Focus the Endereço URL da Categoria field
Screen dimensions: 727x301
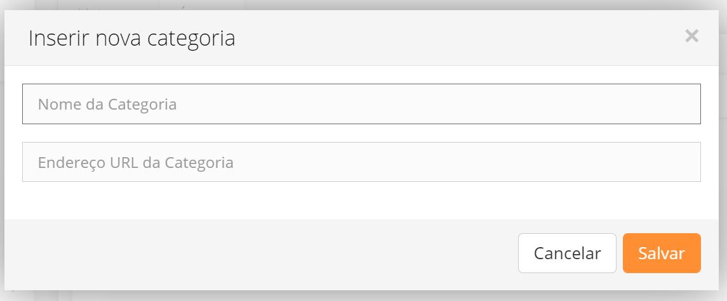click(x=361, y=162)
